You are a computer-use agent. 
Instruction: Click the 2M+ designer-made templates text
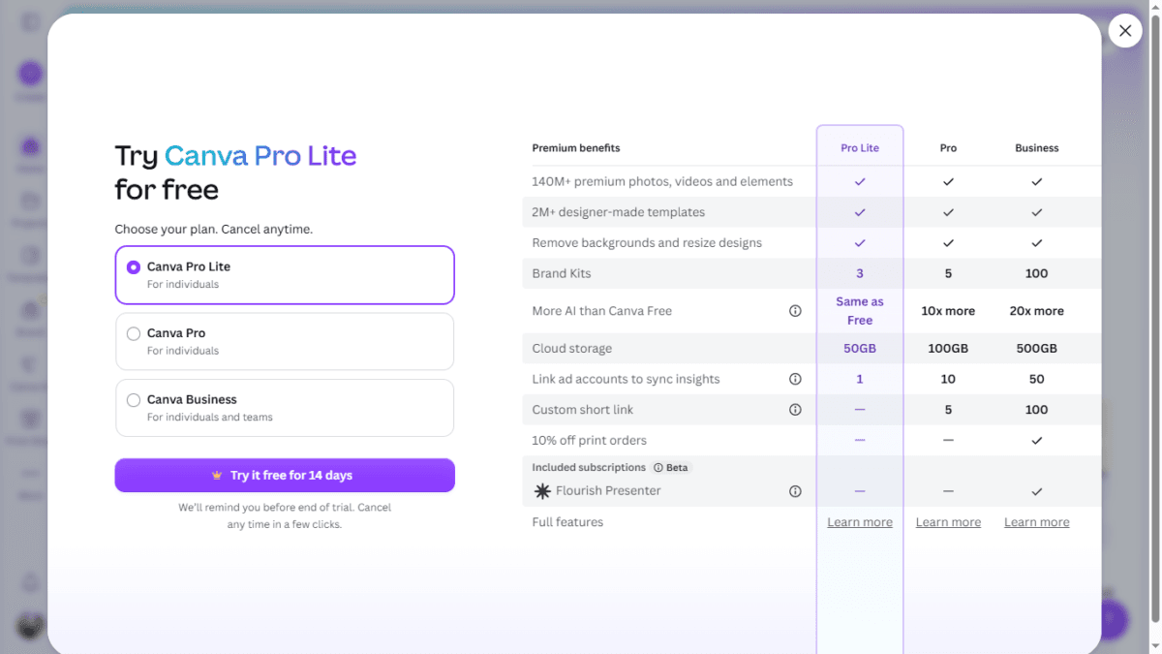click(619, 212)
